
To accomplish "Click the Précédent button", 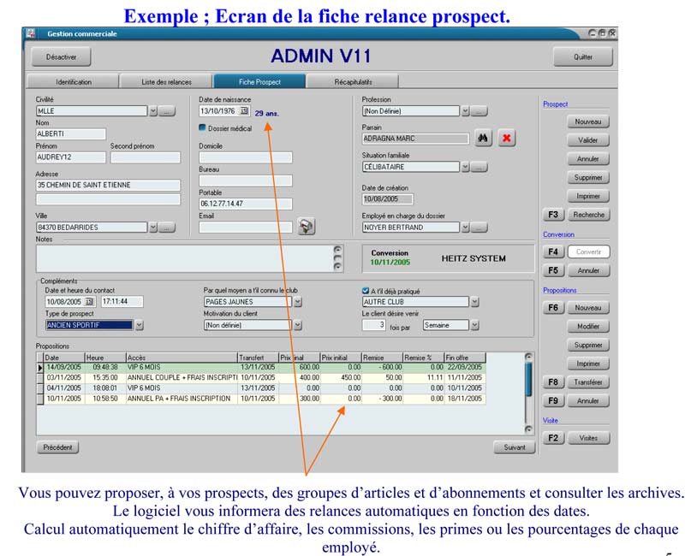I will click(x=57, y=447).
